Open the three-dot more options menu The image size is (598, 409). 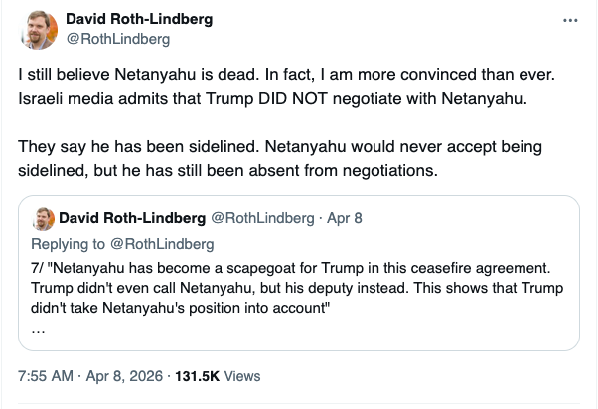pos(569,20)
